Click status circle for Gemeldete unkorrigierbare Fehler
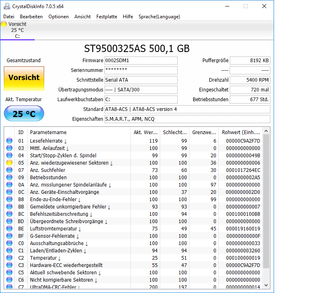 (9, 206)
